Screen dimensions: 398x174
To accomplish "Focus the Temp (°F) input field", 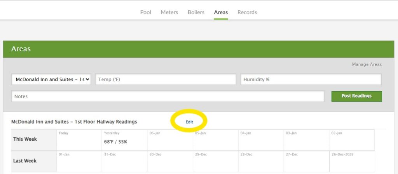I will click(x=166, y=79).
